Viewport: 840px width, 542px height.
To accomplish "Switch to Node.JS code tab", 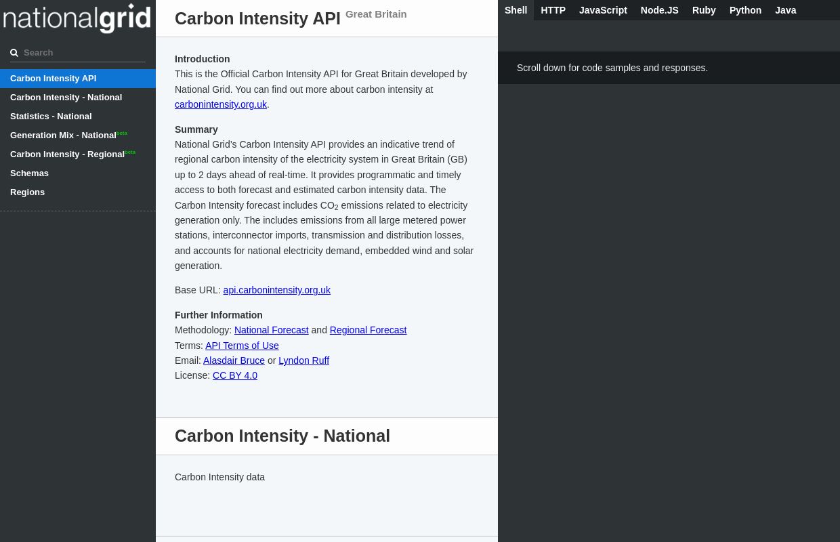I will click(659, 10).
